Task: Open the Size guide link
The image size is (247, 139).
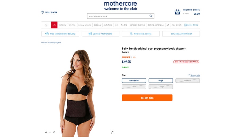Action: pyautogui.click(x=195, y=75)
